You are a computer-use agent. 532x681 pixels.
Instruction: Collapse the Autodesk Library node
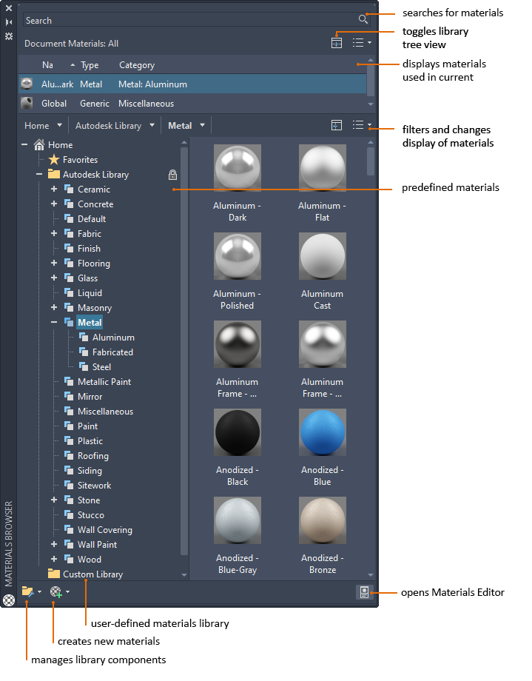click(x=39, y=174)
